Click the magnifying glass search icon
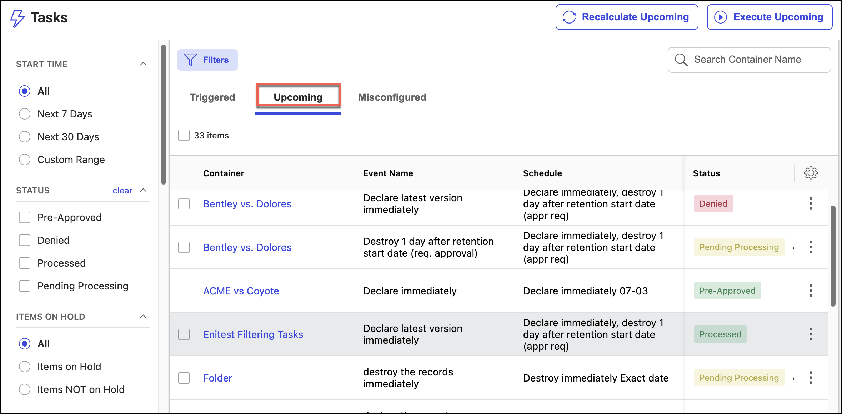 tap(681, 60)
